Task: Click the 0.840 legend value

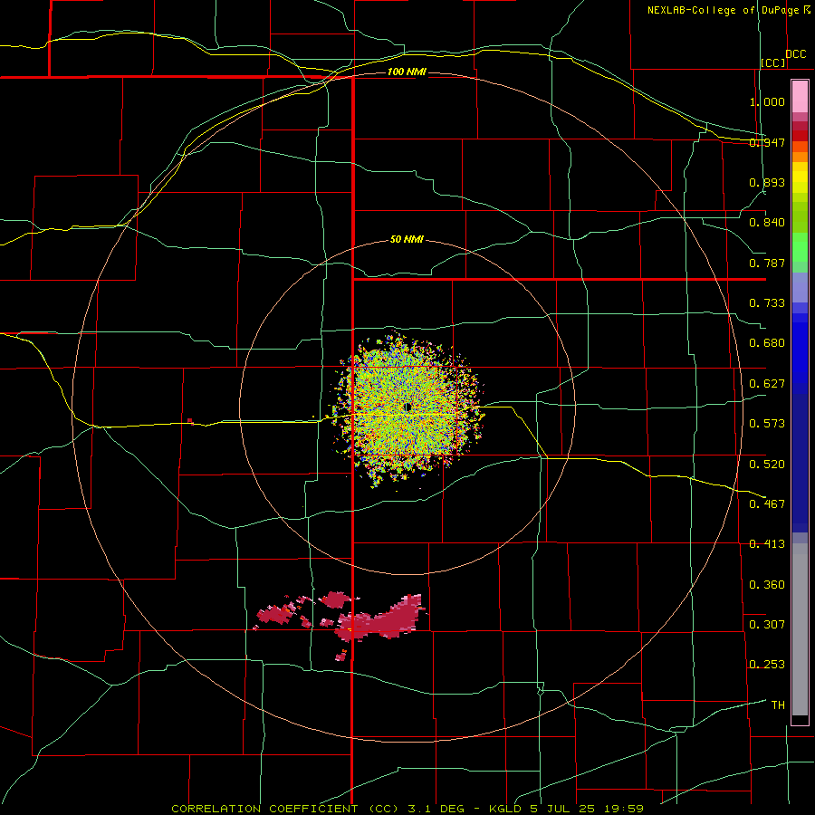Action: (767, 223)
